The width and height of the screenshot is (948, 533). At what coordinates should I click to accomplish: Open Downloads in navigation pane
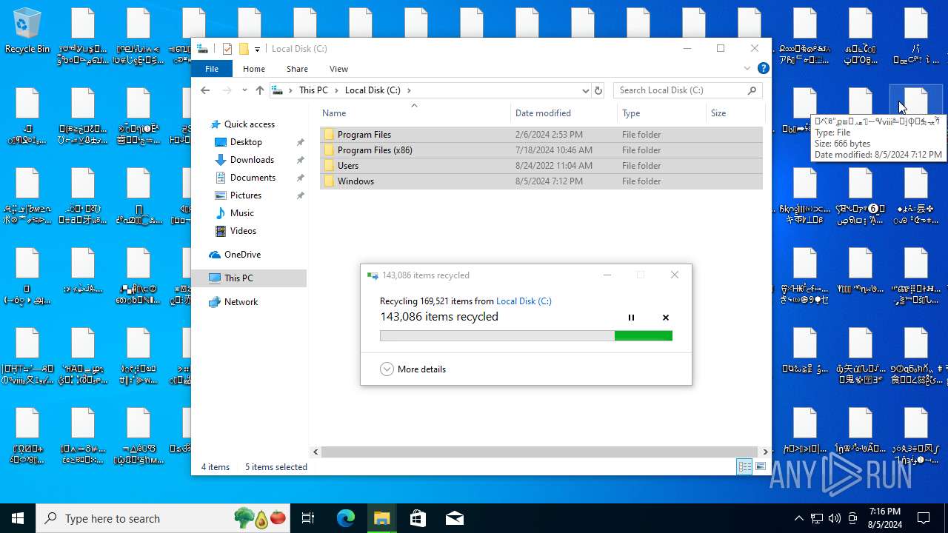pos(252,160)
